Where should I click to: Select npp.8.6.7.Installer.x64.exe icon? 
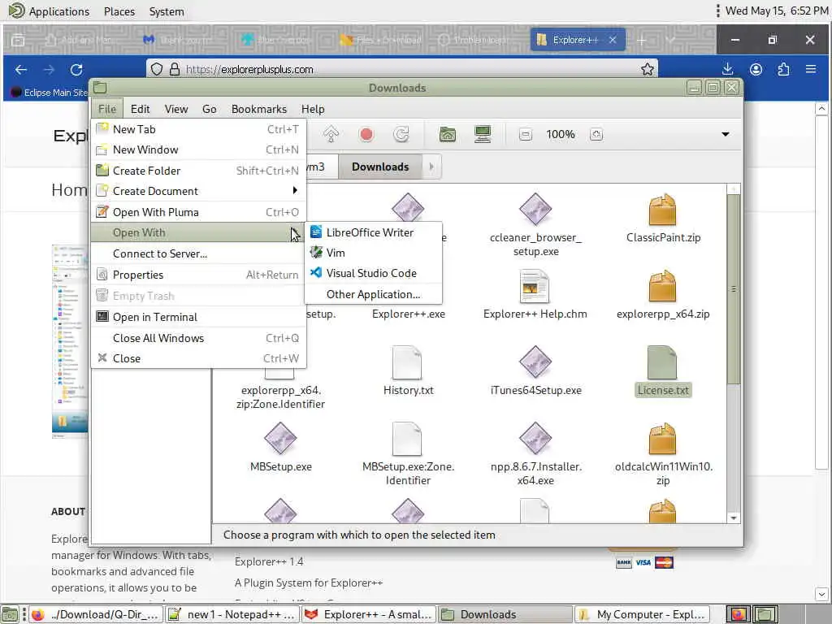click(x=535, y=438)
